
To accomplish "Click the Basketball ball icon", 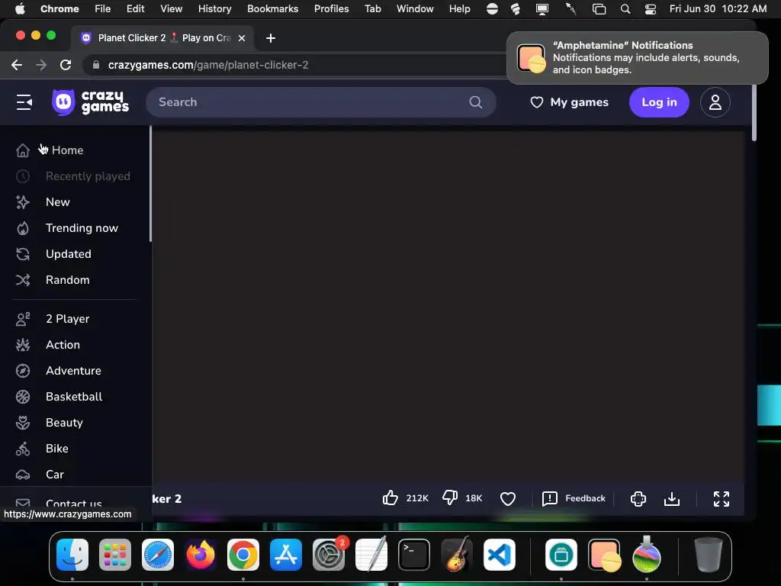I will pos(22,397).
